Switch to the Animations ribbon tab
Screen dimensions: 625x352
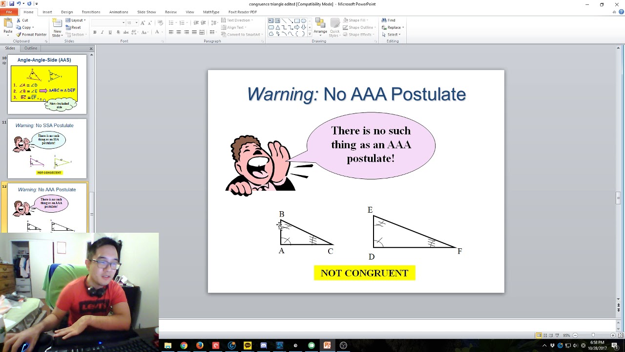click(119, 12)
